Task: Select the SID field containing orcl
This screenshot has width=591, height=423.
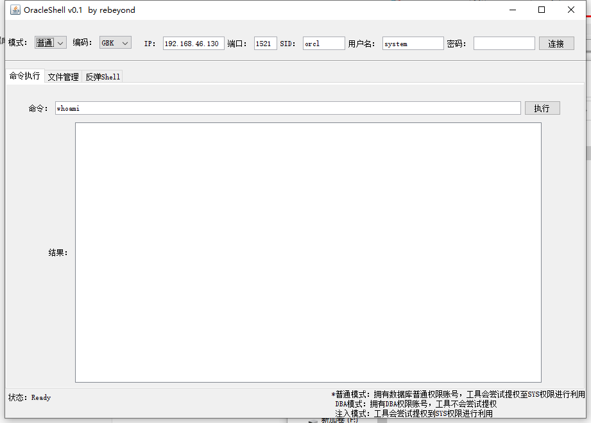Action: pyautogui.click(x=323, y=44)
